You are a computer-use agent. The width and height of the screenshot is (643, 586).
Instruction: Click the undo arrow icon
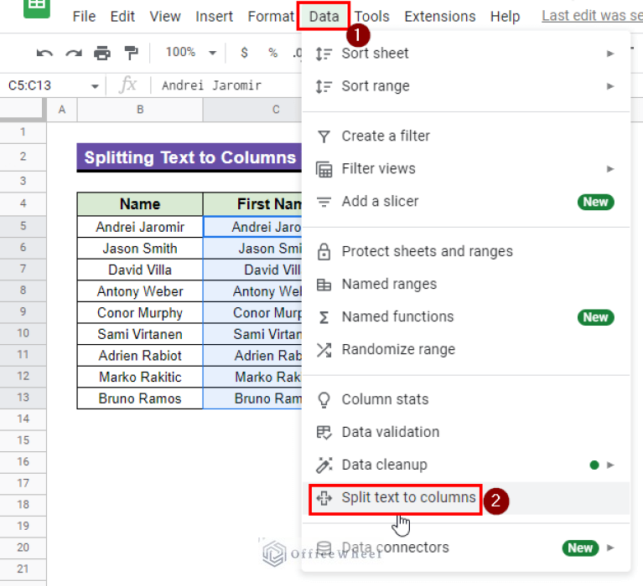[x=44, y=53]
